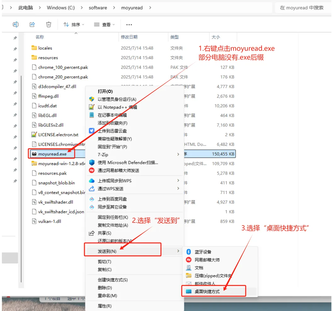The width and height of the screenshot is (332, 311).
Task: Click the Rename icon in the toolbar
Action: tap(15, 24)
